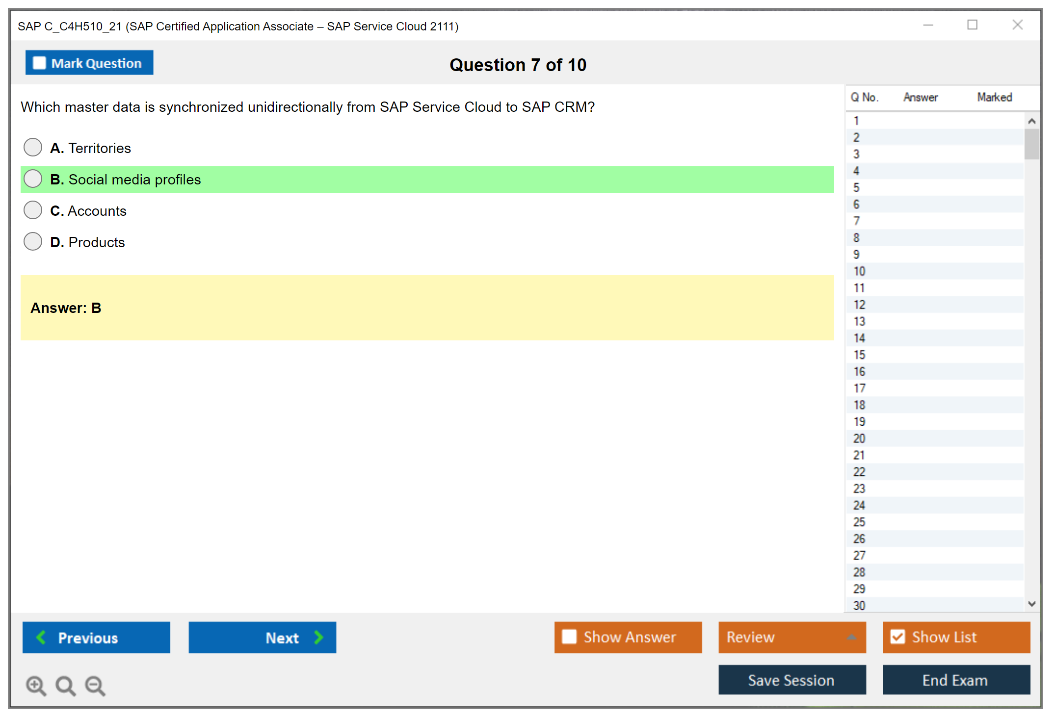Open the Review dropdown menu

click(x=851, y=637)
